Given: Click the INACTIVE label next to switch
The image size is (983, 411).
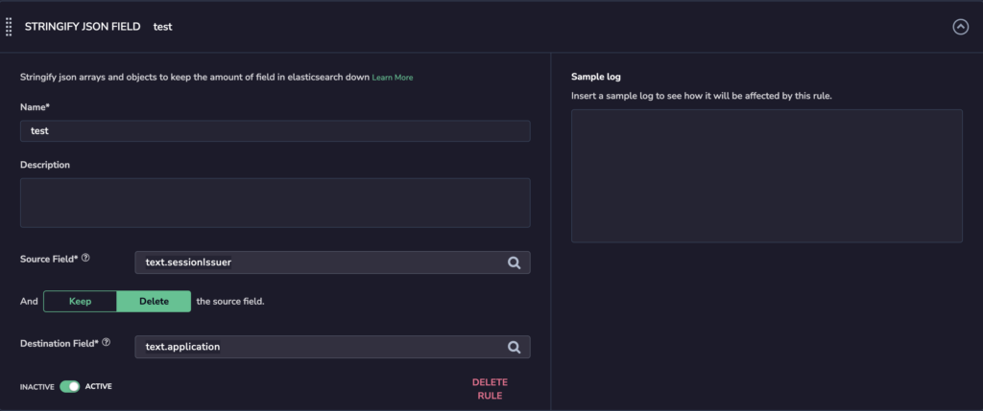Looking at the screenshot, I should tap(37, 387).
